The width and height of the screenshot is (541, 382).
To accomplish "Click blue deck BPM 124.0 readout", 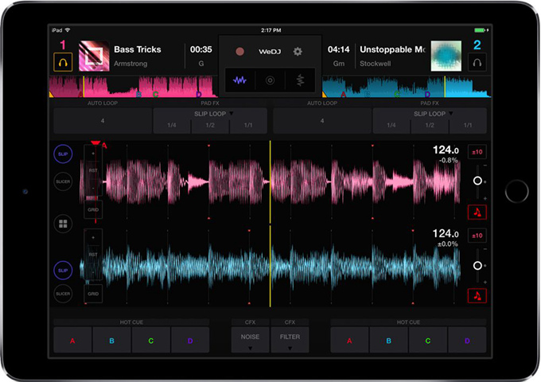I will click(446, 234).
